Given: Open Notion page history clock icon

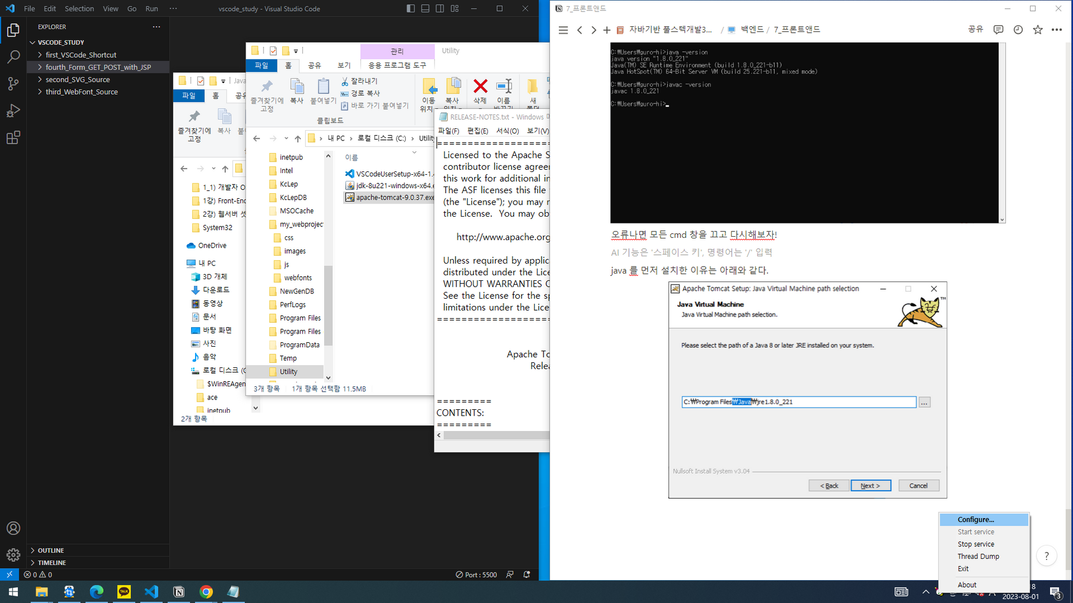Looking at the screenshot, I should (x=1018, y=30).
